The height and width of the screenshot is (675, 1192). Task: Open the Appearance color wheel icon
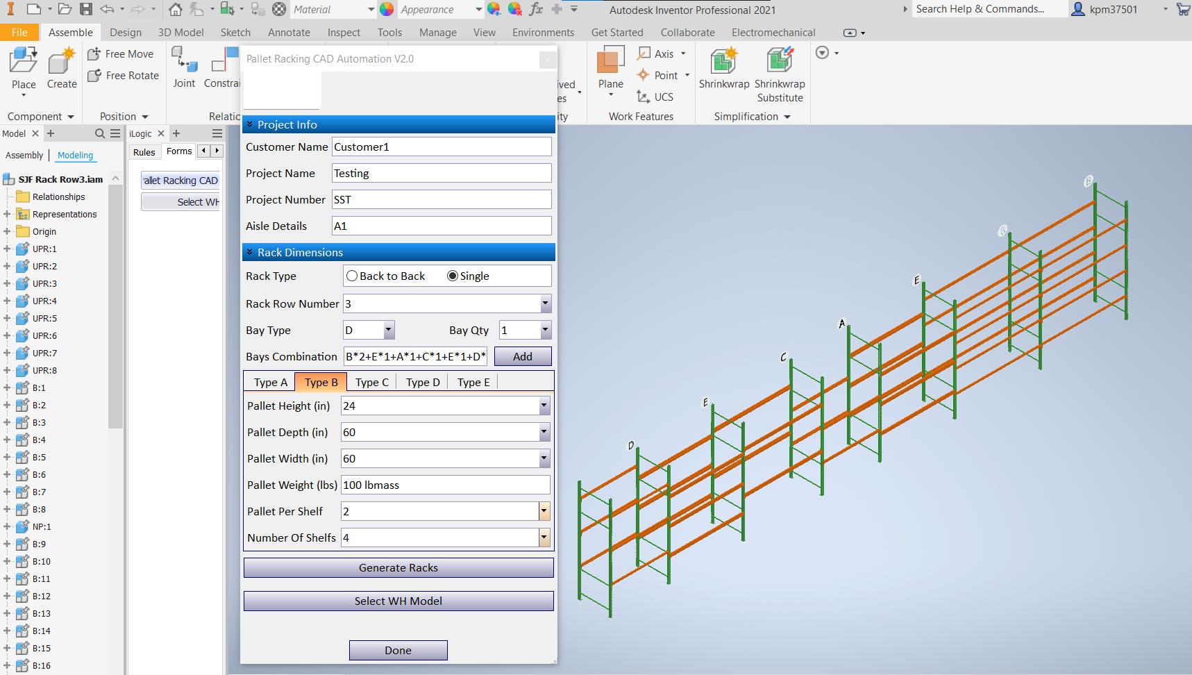pyautogui.click(x=387, y=9)
